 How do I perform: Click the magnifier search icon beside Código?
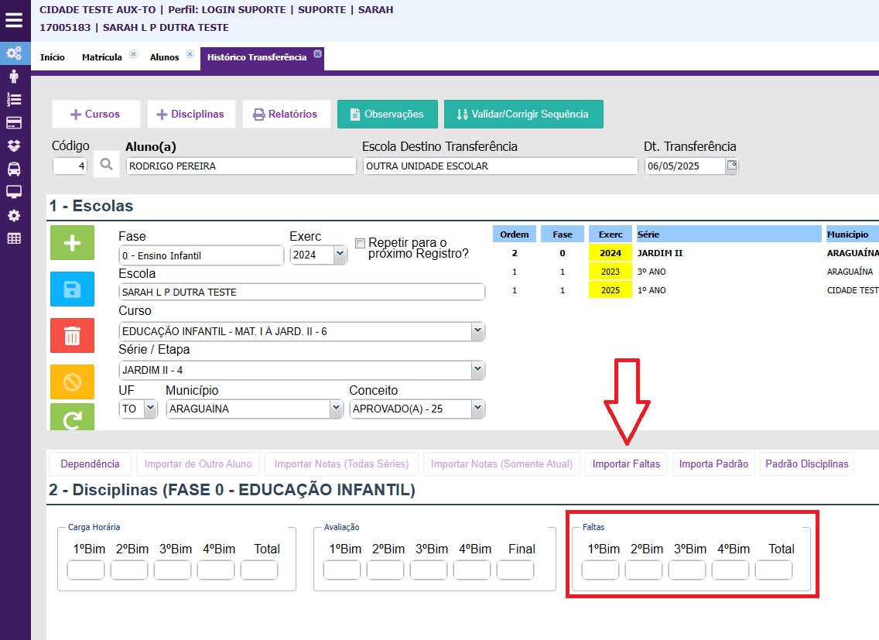106,165
